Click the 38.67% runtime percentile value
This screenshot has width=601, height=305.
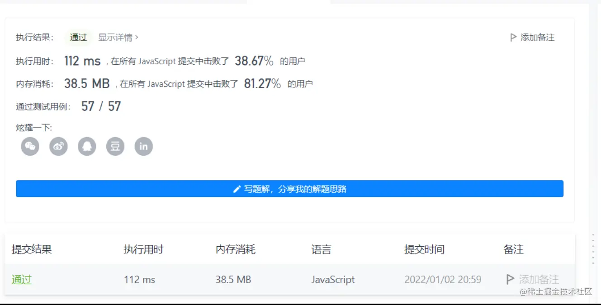tap(254, 61)
